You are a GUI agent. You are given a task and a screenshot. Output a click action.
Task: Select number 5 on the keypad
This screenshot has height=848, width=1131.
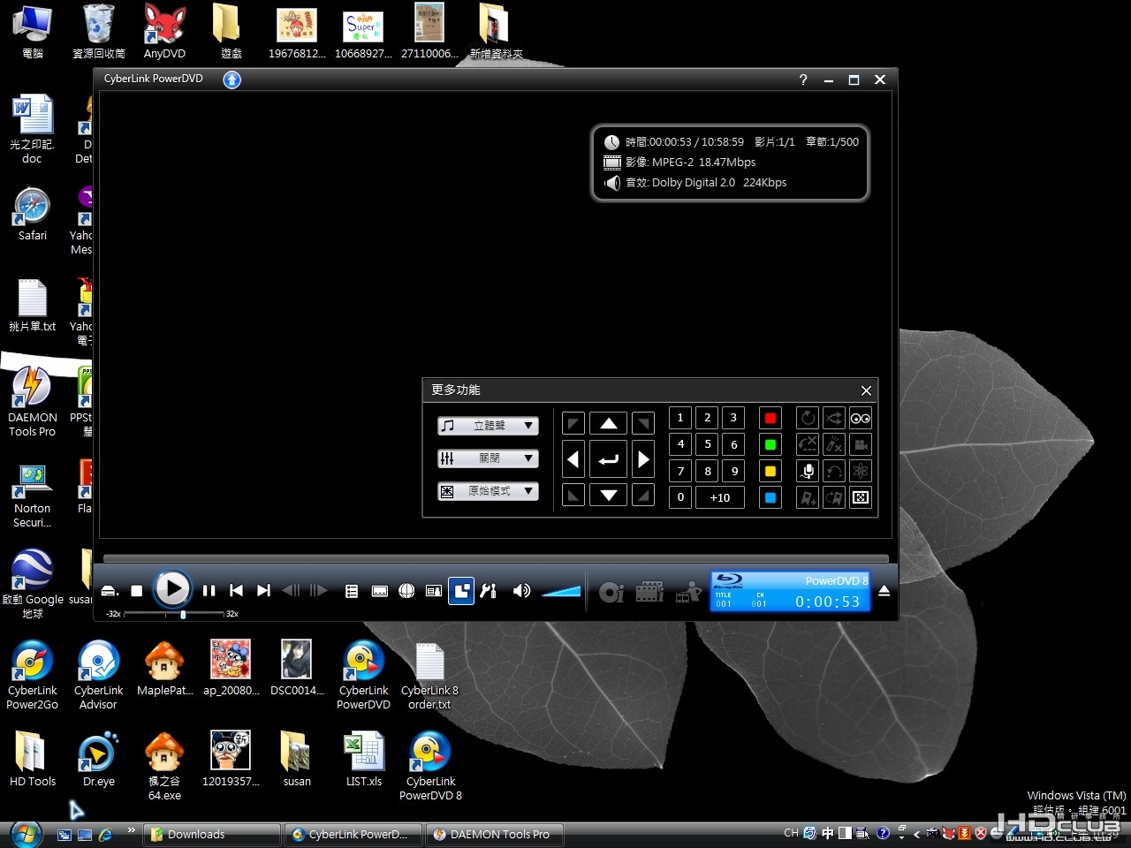708,444
